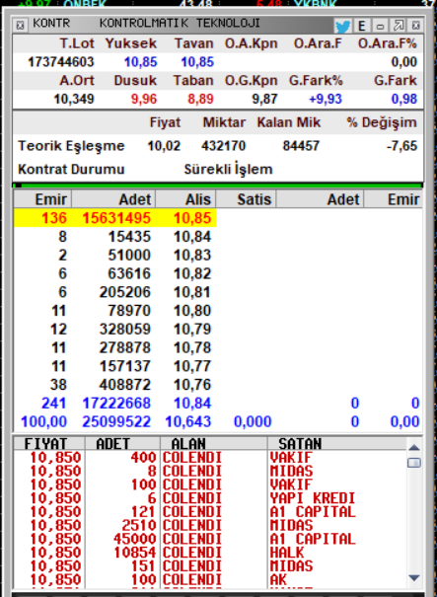437x597 pixels.
Task: Click Dusuk value 9,96
Action: (144, 99)
